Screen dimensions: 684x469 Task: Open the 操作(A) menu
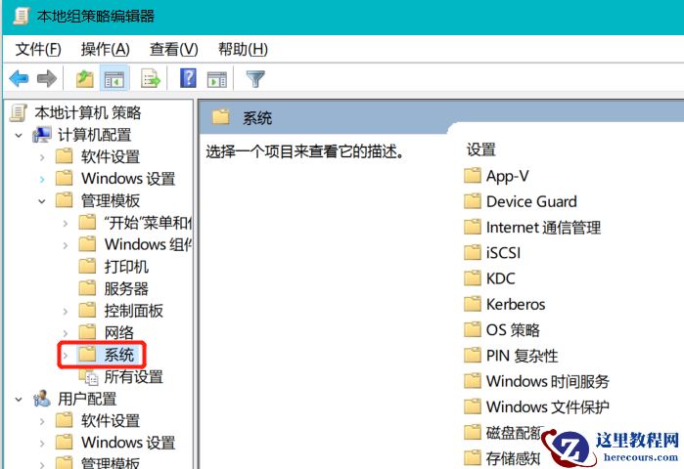click(106, 49)
